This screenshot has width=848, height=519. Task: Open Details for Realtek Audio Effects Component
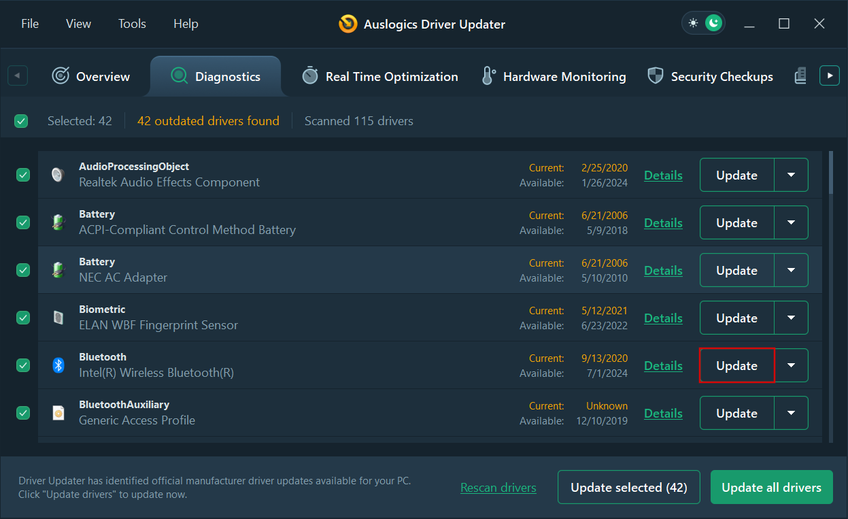click(x=663, y=175)
